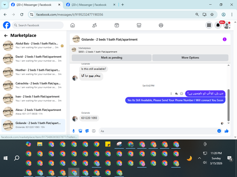Image resolution: width=237 pixels, height=177 pixels.
Task: Open the Chrome profile icon
Action: click(223, 15)
